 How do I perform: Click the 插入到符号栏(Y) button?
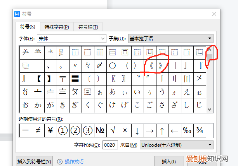[x=34, y=162]
